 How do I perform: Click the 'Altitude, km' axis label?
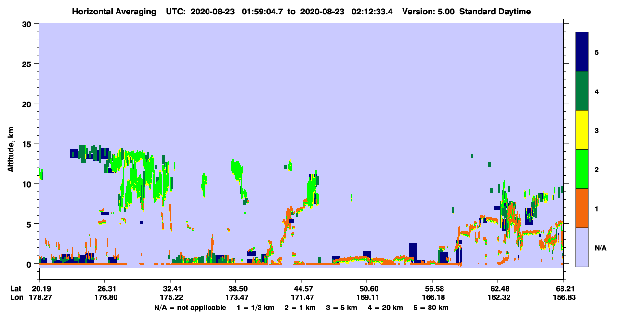11,150
